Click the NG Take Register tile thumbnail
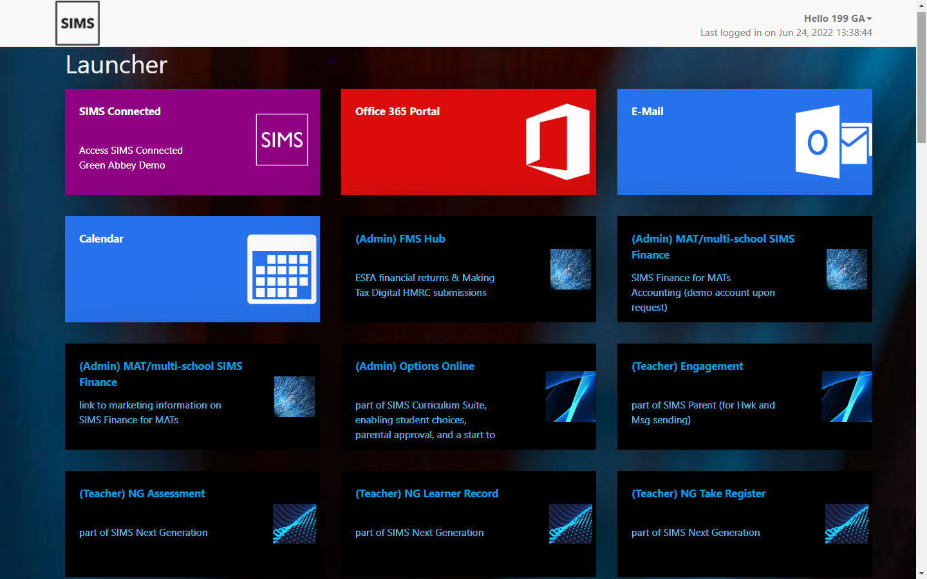This screenshot has height=579, width=927. click(x=847, y=524)
